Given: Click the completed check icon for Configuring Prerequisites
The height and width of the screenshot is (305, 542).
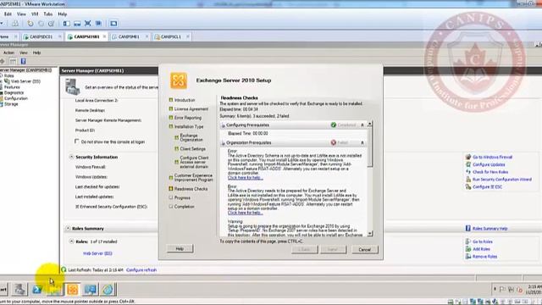Looking at the screenshot, I should point(333,125).
